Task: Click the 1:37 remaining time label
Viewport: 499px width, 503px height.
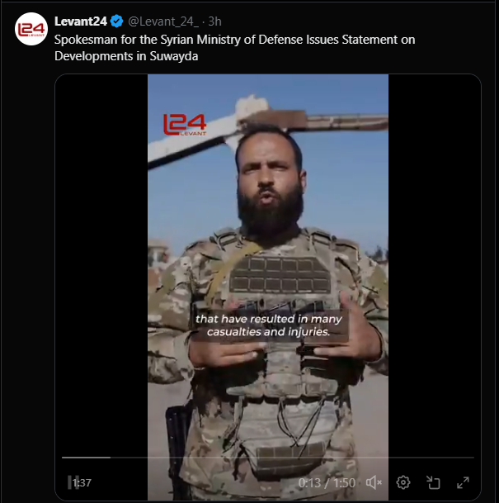Action: (82, 483)
